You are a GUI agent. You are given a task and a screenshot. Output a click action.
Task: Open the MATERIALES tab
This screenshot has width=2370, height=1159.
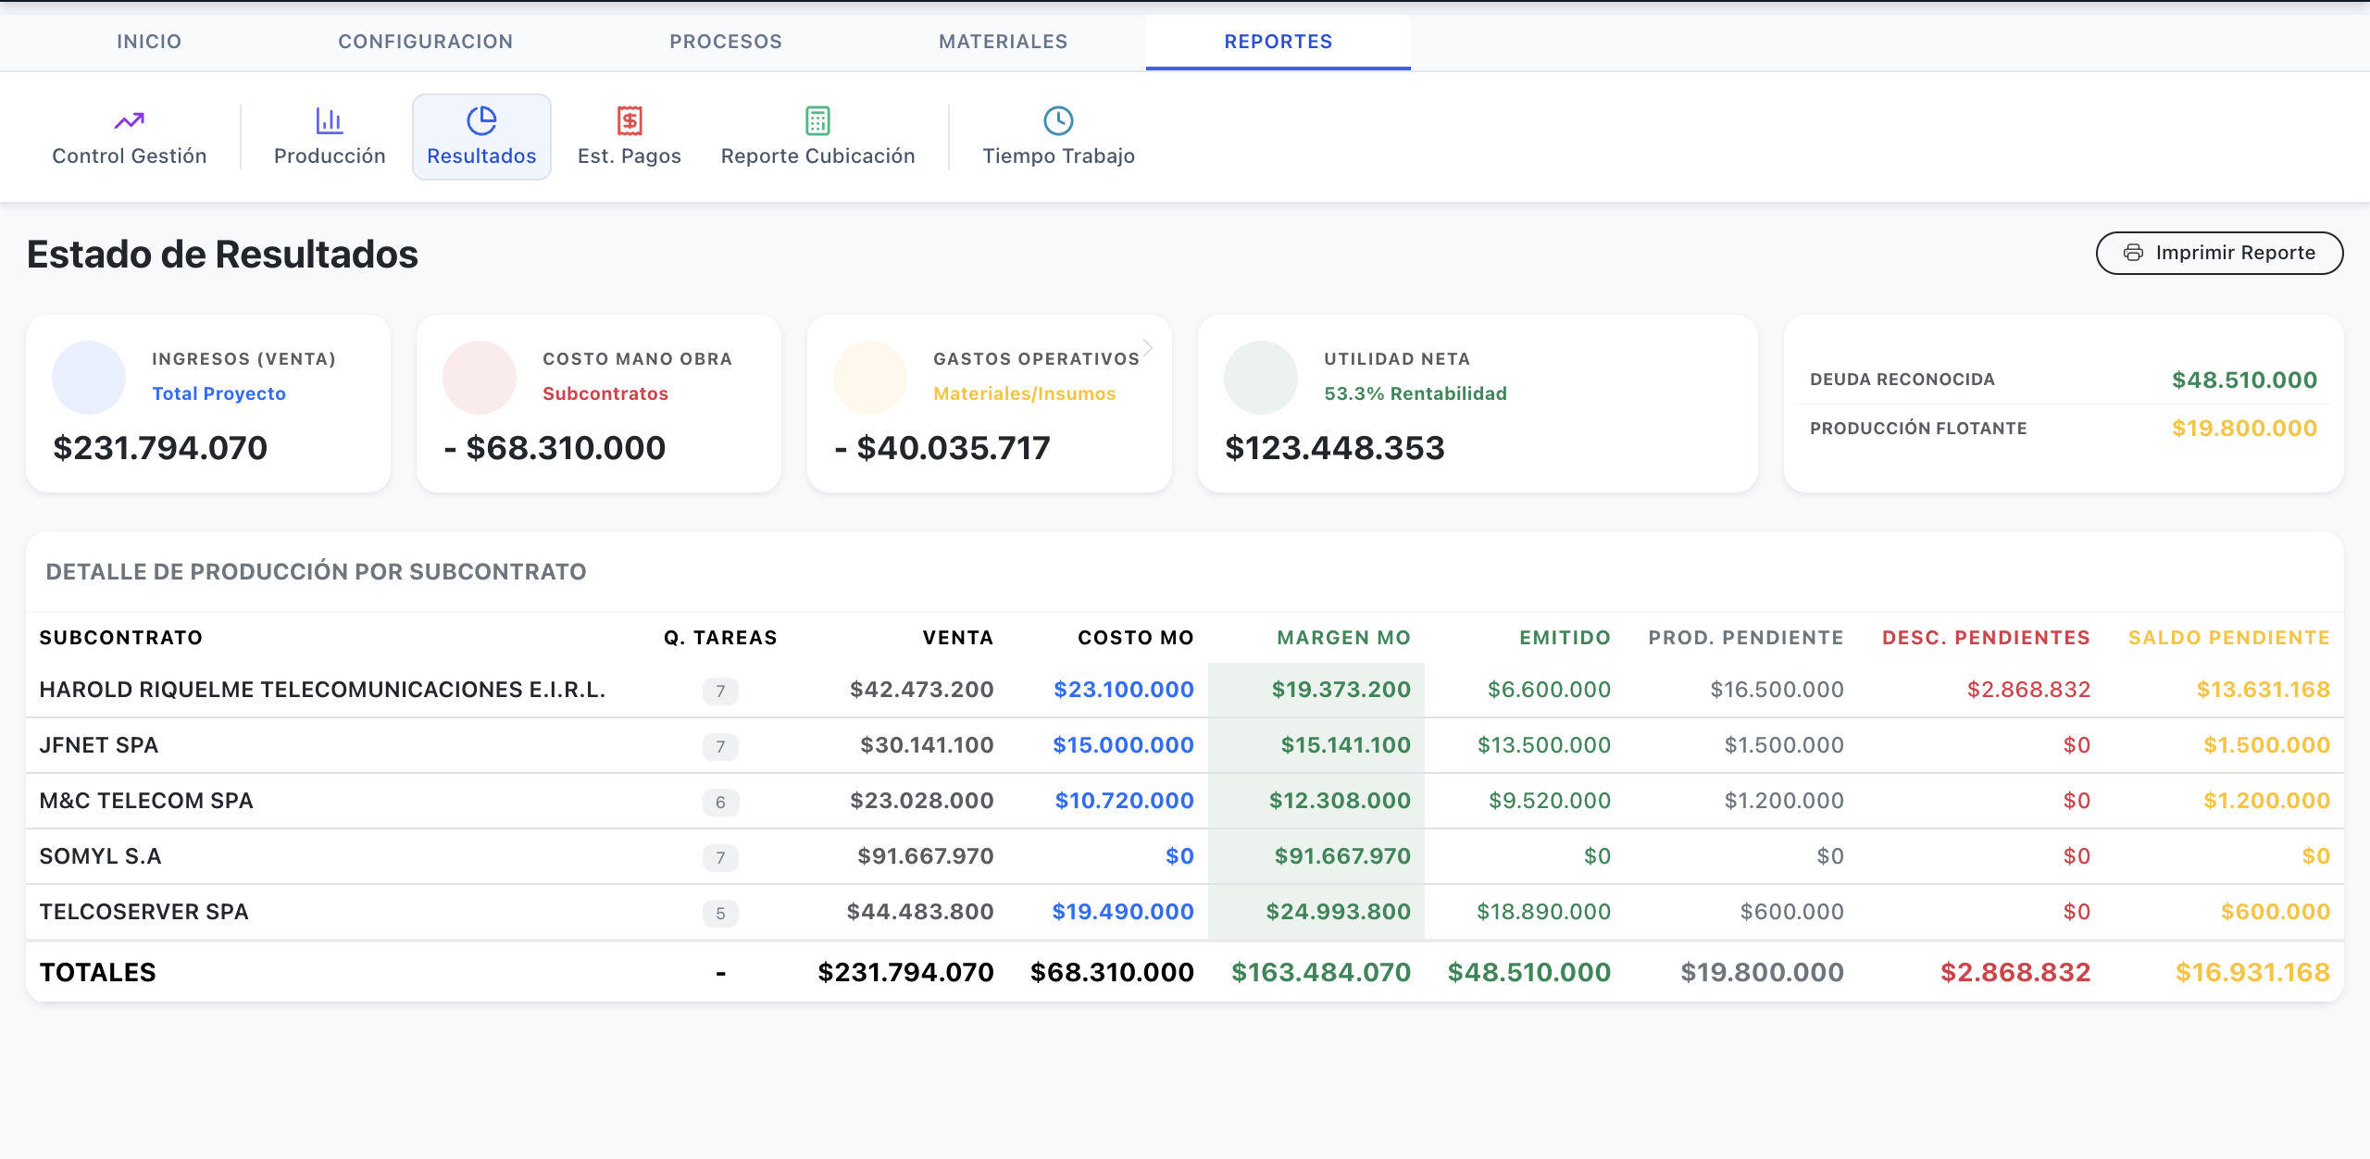[1003, 42]
